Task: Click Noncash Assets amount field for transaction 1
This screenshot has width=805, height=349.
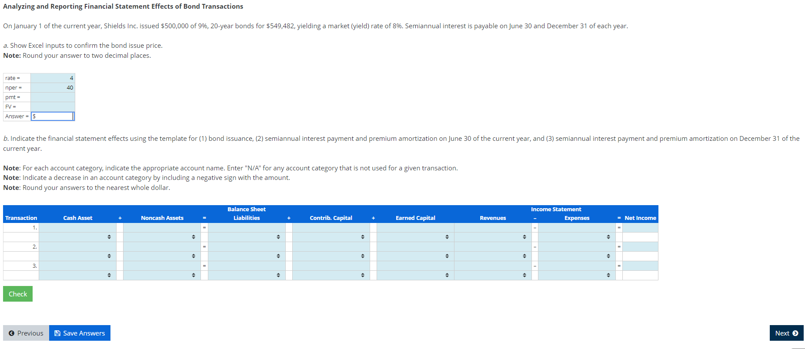Action: click(162, 227)
